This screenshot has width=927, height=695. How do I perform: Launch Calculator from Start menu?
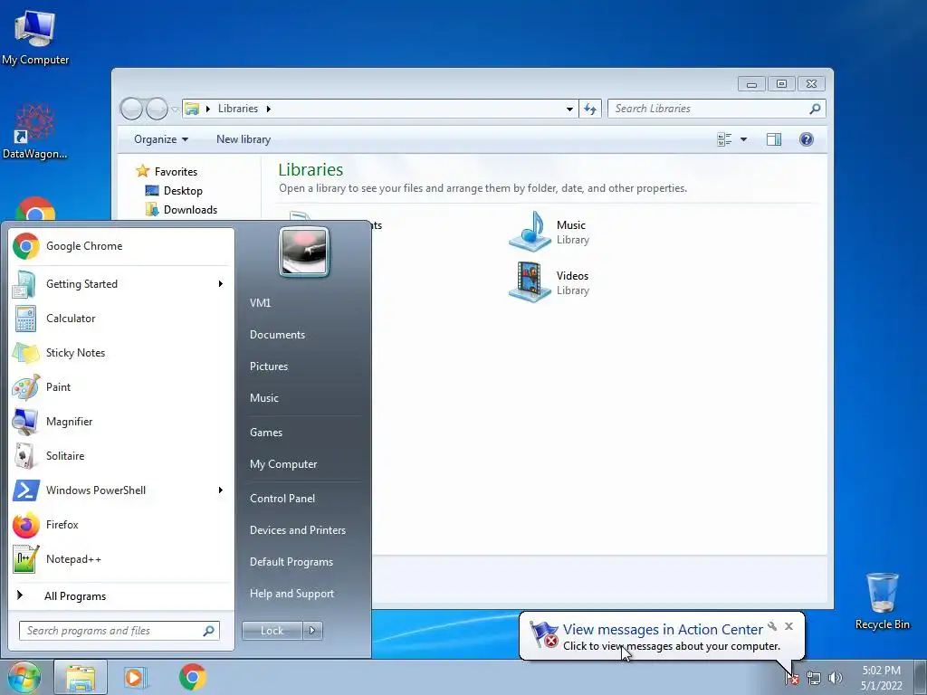point(121,319)
